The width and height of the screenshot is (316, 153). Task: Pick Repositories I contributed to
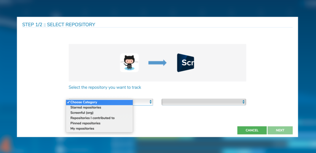coord(99,118)
